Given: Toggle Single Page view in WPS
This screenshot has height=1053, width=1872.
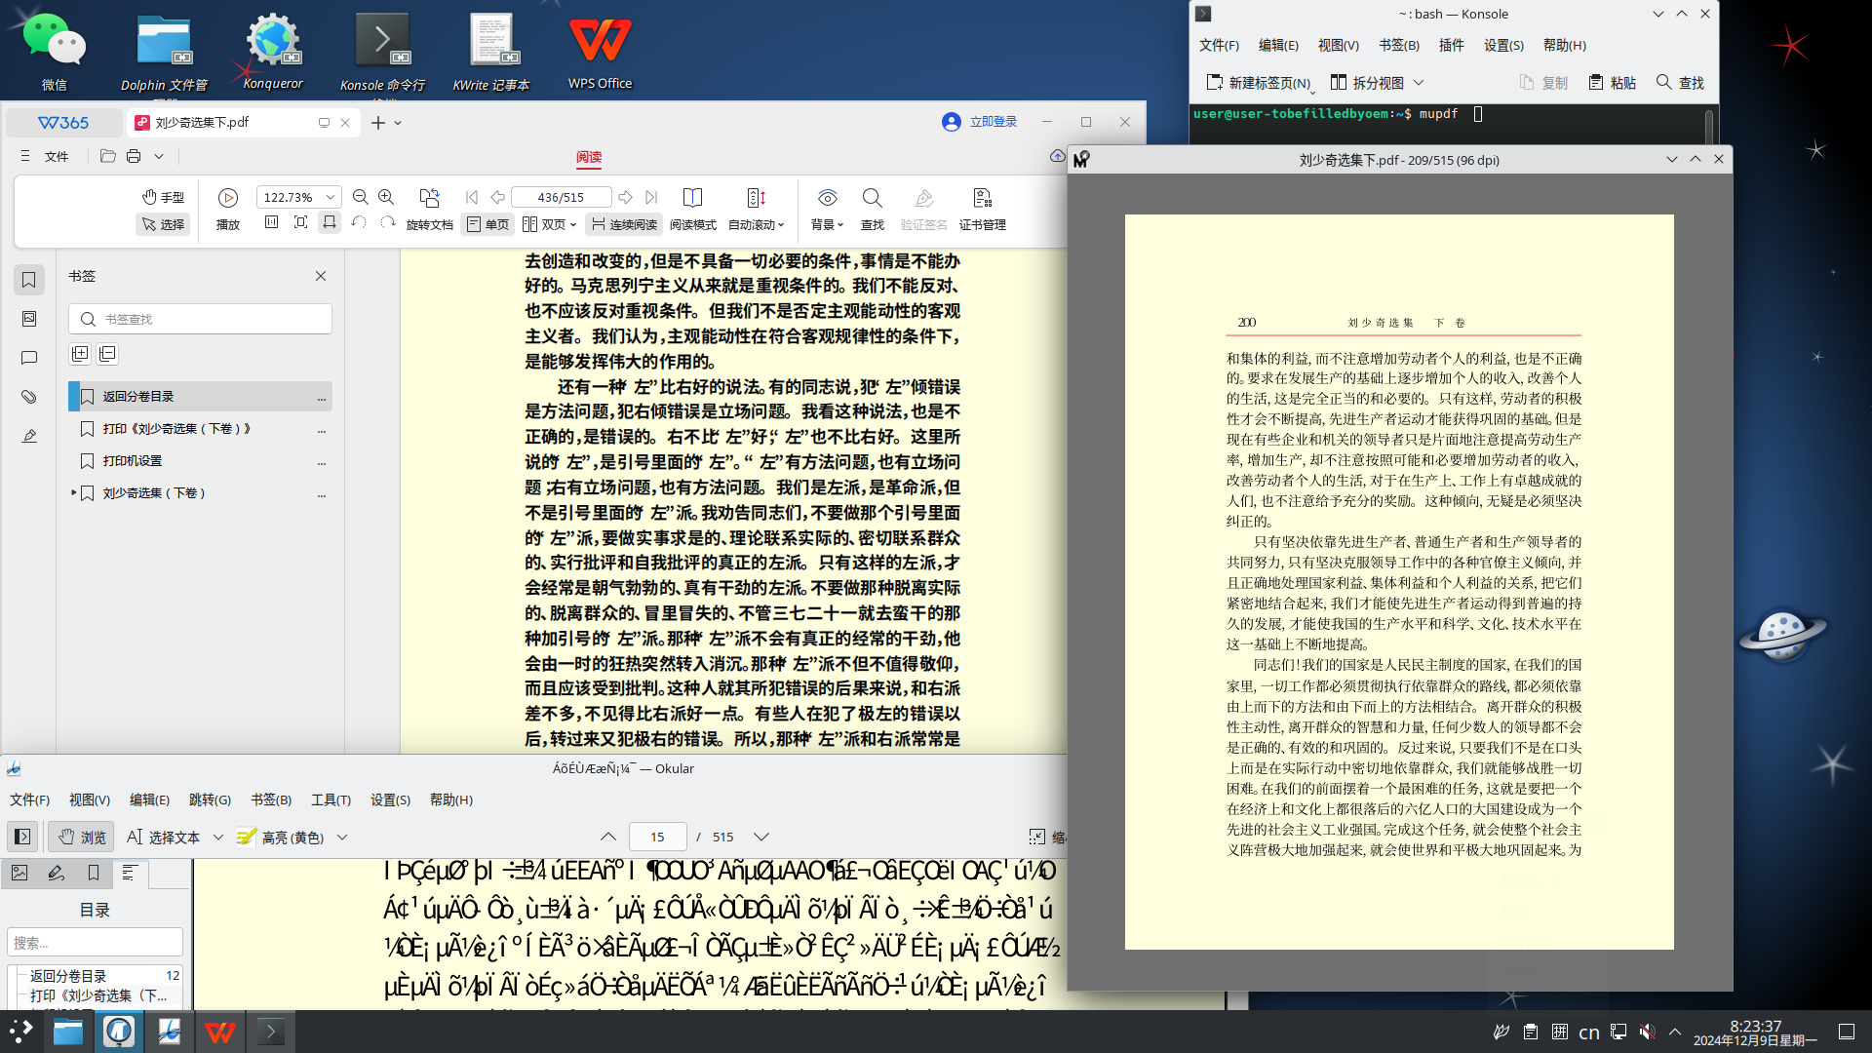Looking at the screenshot, I should 487,224.
